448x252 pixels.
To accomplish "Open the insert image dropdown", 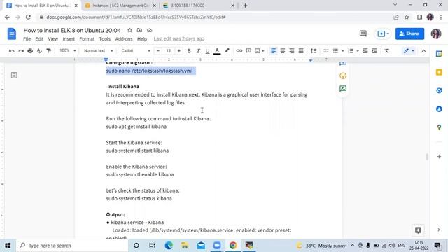I will (x=260, y=51).
